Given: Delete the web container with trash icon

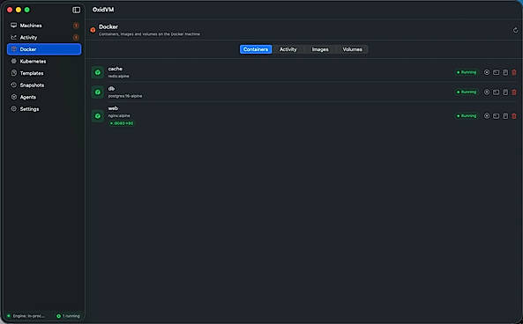Looking at the screenshot, I should [514, 116].
